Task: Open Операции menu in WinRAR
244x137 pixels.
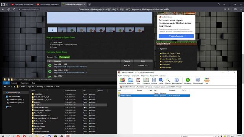Action: [x=135, y=76]
